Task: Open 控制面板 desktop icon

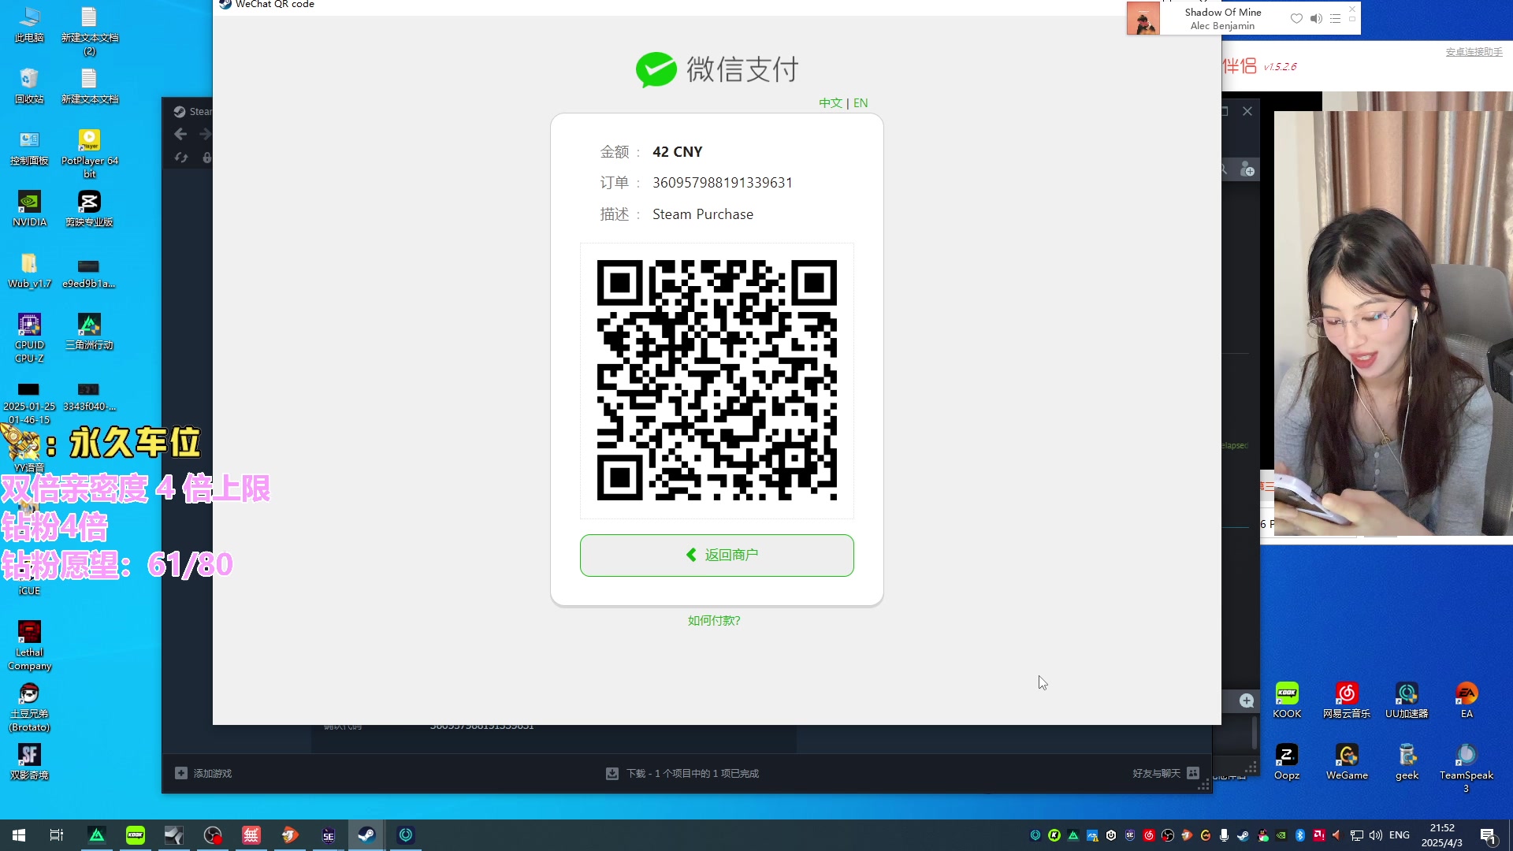Action: 29,147
